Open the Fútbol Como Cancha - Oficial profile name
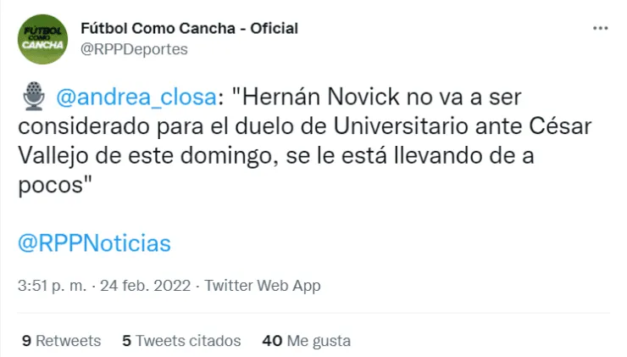The width and height of the screenshot is (627, 357). (x=189, y=28)
